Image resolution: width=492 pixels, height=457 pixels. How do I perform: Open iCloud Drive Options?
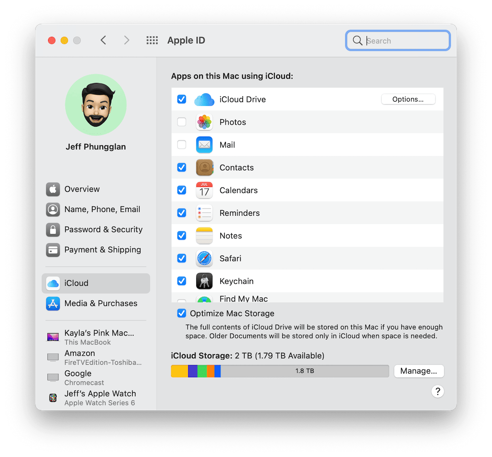click(x=408, y=99)
